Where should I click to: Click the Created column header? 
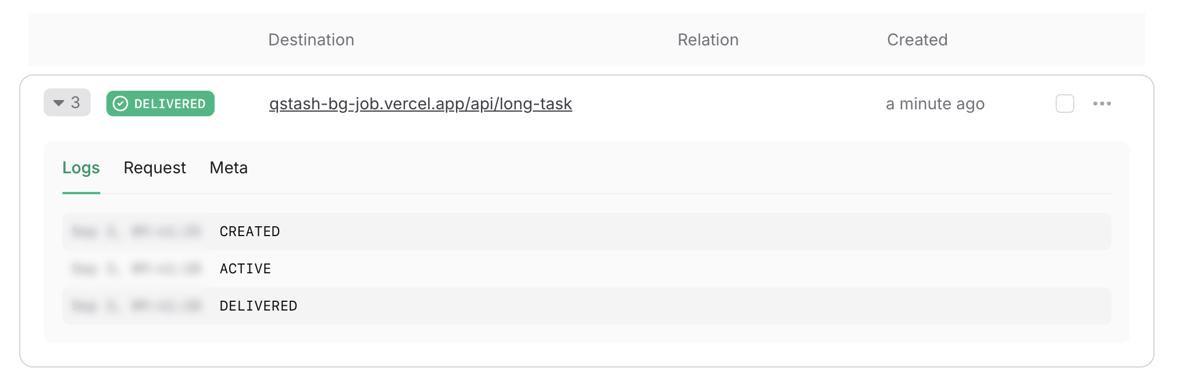[x=917, y=40]
